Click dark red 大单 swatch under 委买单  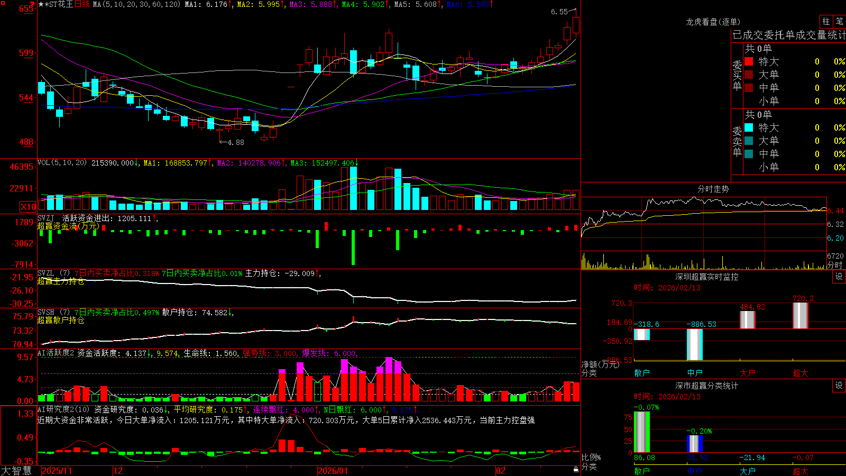(749, 75)
